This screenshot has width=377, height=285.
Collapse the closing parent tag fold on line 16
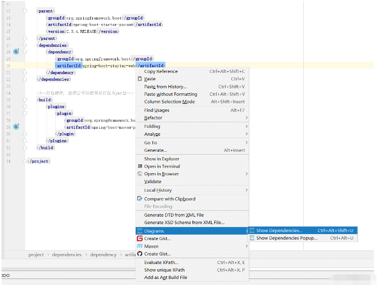pyautogui.click(x=25, y=38)
